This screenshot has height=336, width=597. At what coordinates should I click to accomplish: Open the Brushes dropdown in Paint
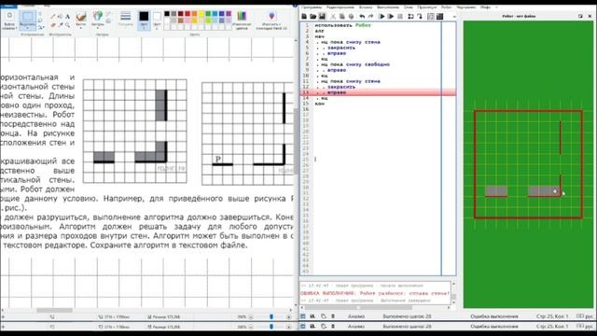[x=81, y=28]
